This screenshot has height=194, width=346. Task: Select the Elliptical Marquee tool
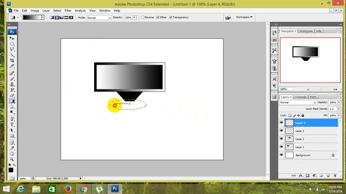point(12,44)
